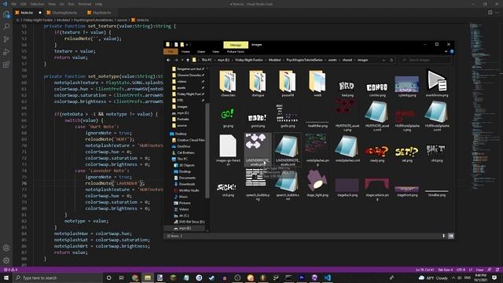
Task: Click the taskbar search box
Action: [x=57, y=277]
